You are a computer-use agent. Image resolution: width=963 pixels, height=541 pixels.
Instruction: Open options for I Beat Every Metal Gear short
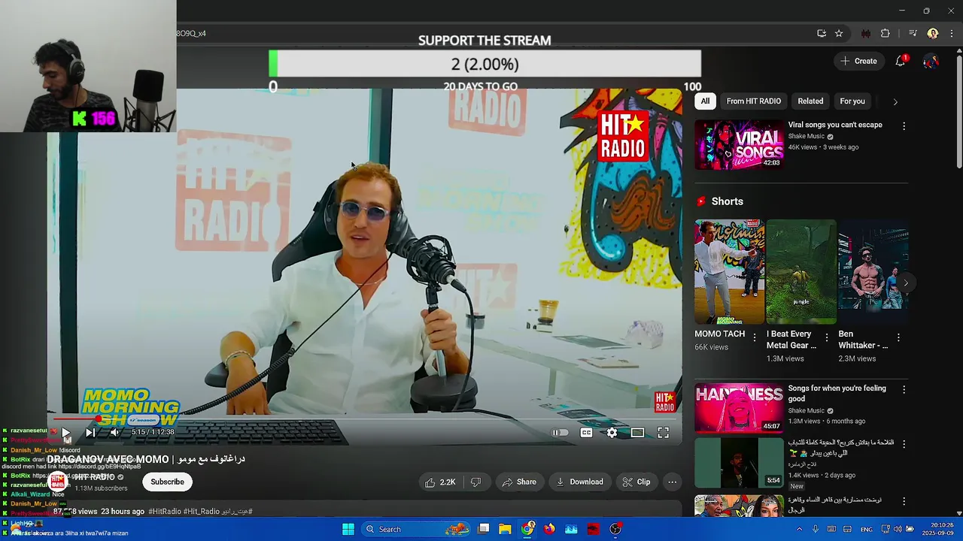[x=827, y=337]
